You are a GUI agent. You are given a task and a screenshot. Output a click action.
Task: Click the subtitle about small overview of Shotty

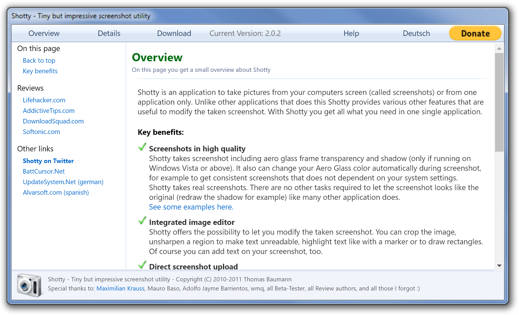[201, 70]
